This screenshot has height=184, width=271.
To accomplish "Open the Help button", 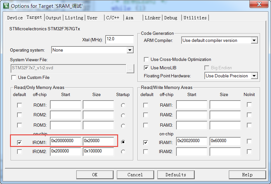I will (x=247, y=175).
